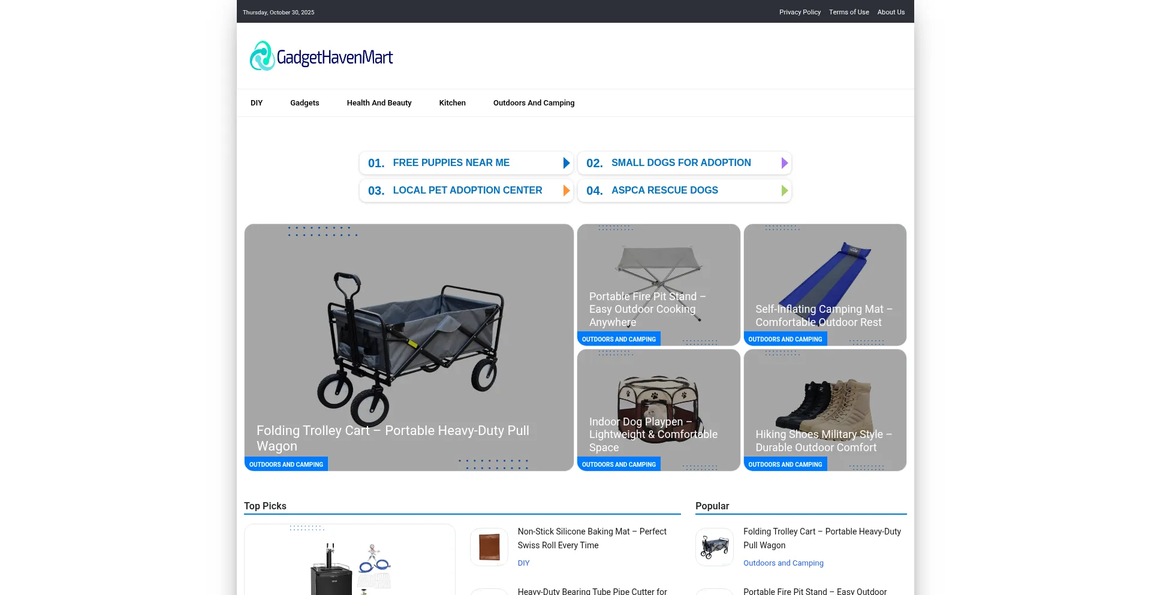
Task: Click blue arrow beside Free Puppies Near Me
Action: (x=567, y=163)
